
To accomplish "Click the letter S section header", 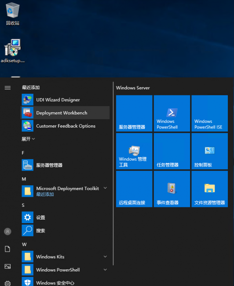I will point(23,205).
